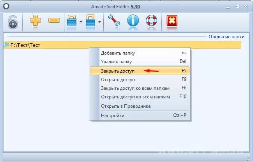Click the "Открытые папки" group header

coord(226,37)
